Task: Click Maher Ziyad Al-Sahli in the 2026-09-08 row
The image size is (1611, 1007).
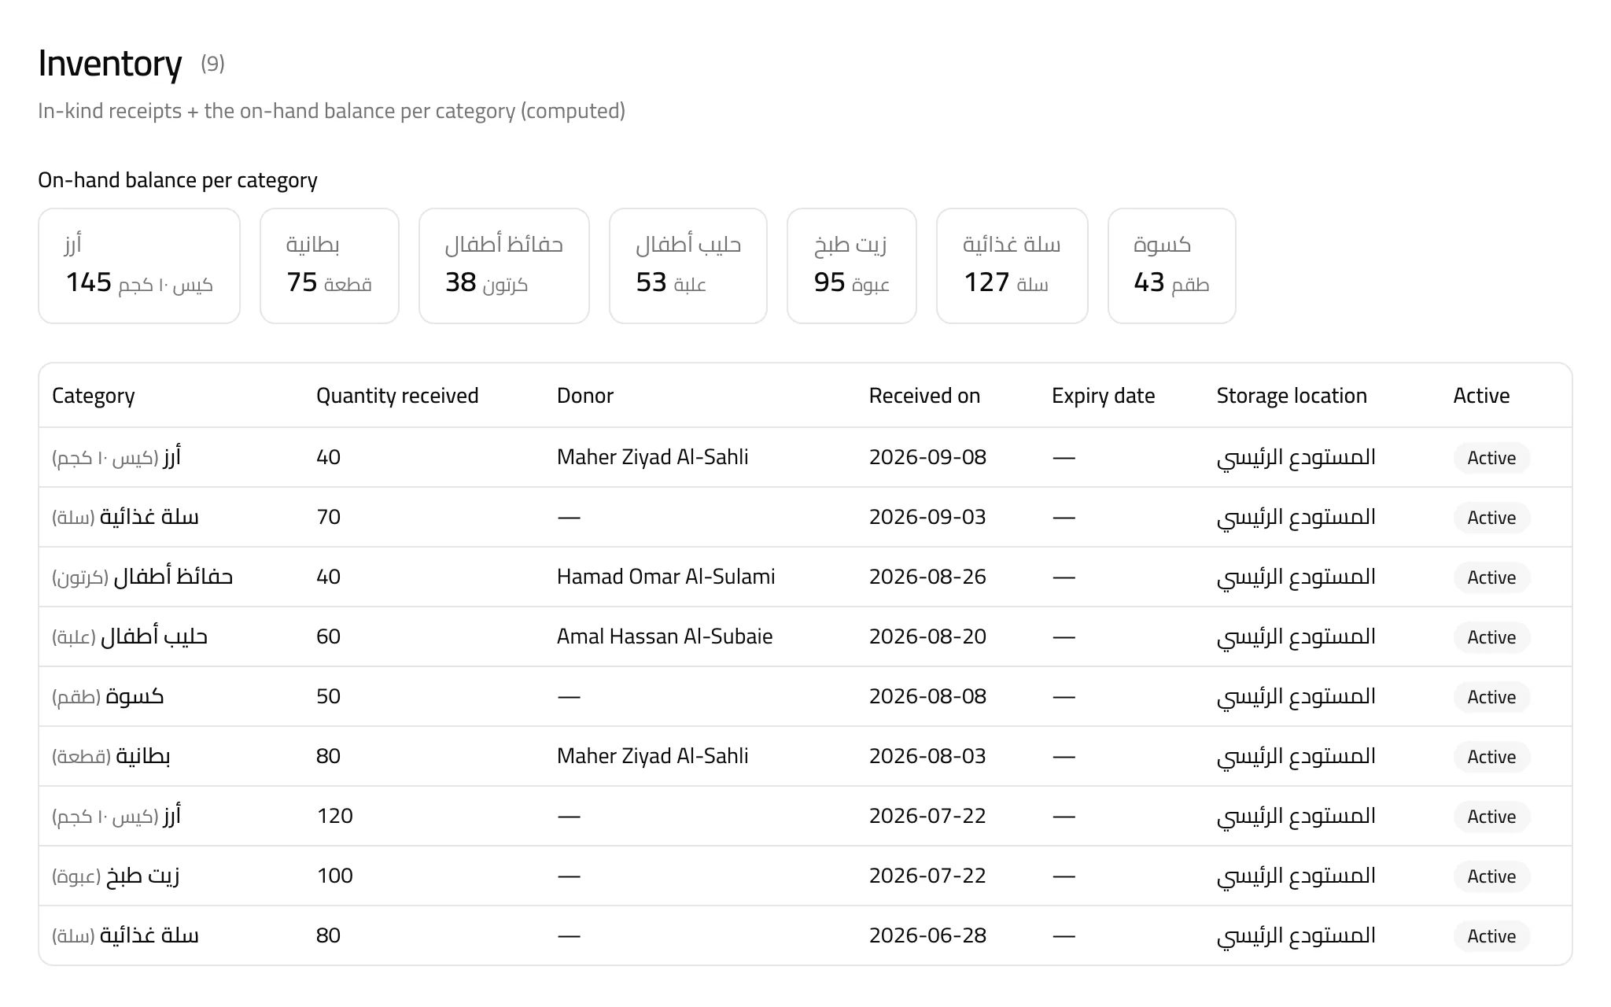Action: [652, 457]
